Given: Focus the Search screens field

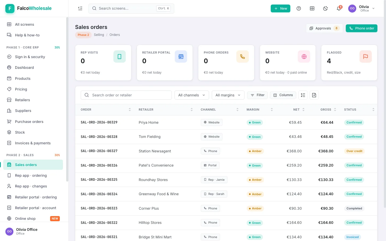Looking at the screenshot, I should pos(131,9).
